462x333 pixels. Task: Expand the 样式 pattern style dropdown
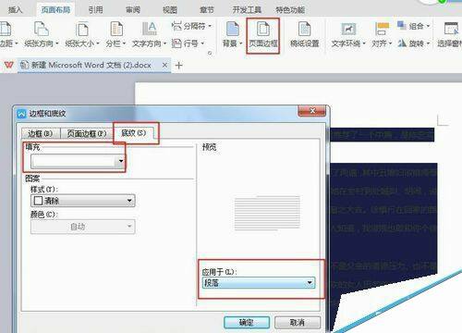point(129,201)
